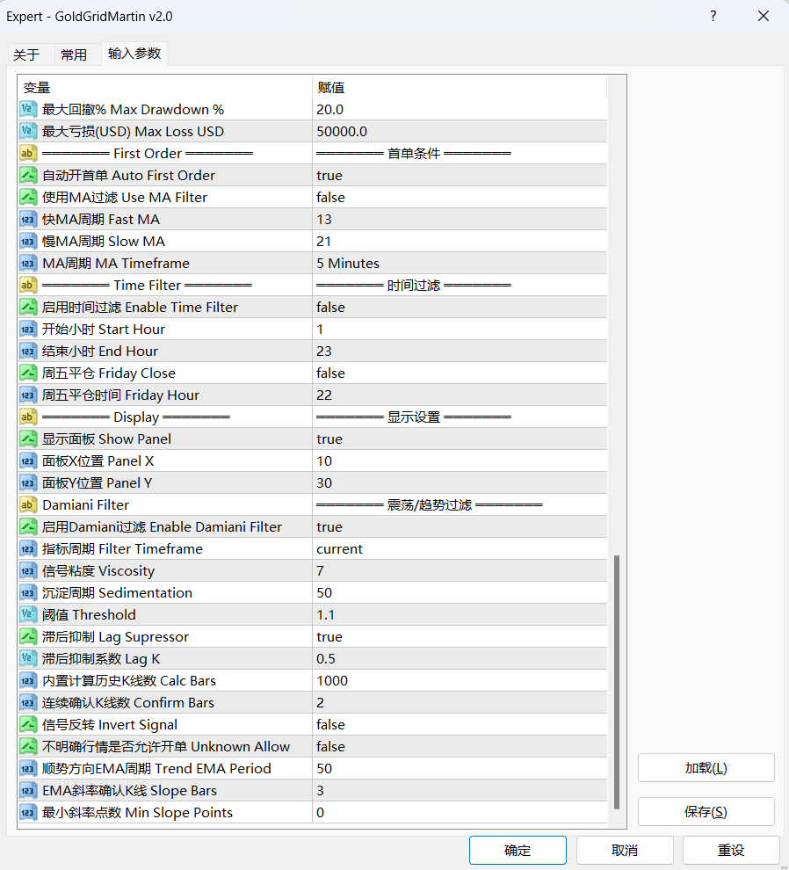The image size is (789, 870).
Task: Load parameters with the 加载(L) button
Action: (x=705, y=767)
